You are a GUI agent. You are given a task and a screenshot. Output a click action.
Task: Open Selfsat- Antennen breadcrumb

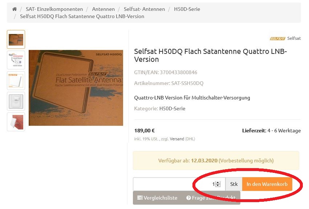(x=144, y=9)
